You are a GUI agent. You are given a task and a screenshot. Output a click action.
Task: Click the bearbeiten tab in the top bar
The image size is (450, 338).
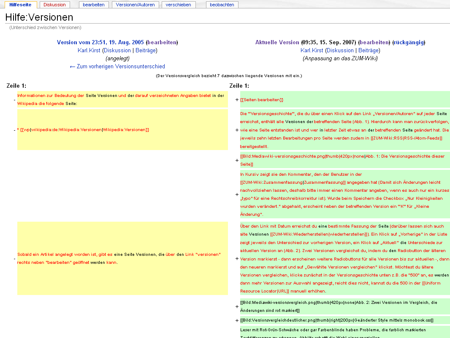click(94, 5)
